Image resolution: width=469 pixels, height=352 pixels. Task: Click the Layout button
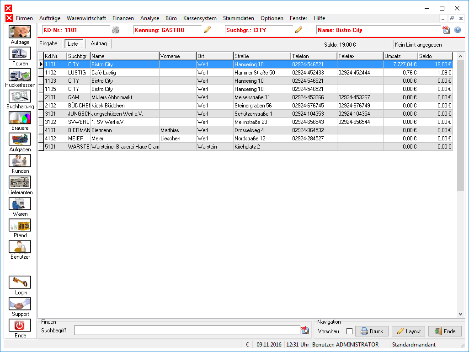(408, 331)
